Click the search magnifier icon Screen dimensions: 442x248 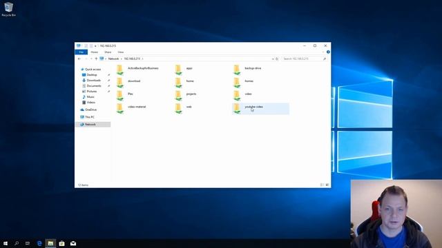click(x=325, y=59)
